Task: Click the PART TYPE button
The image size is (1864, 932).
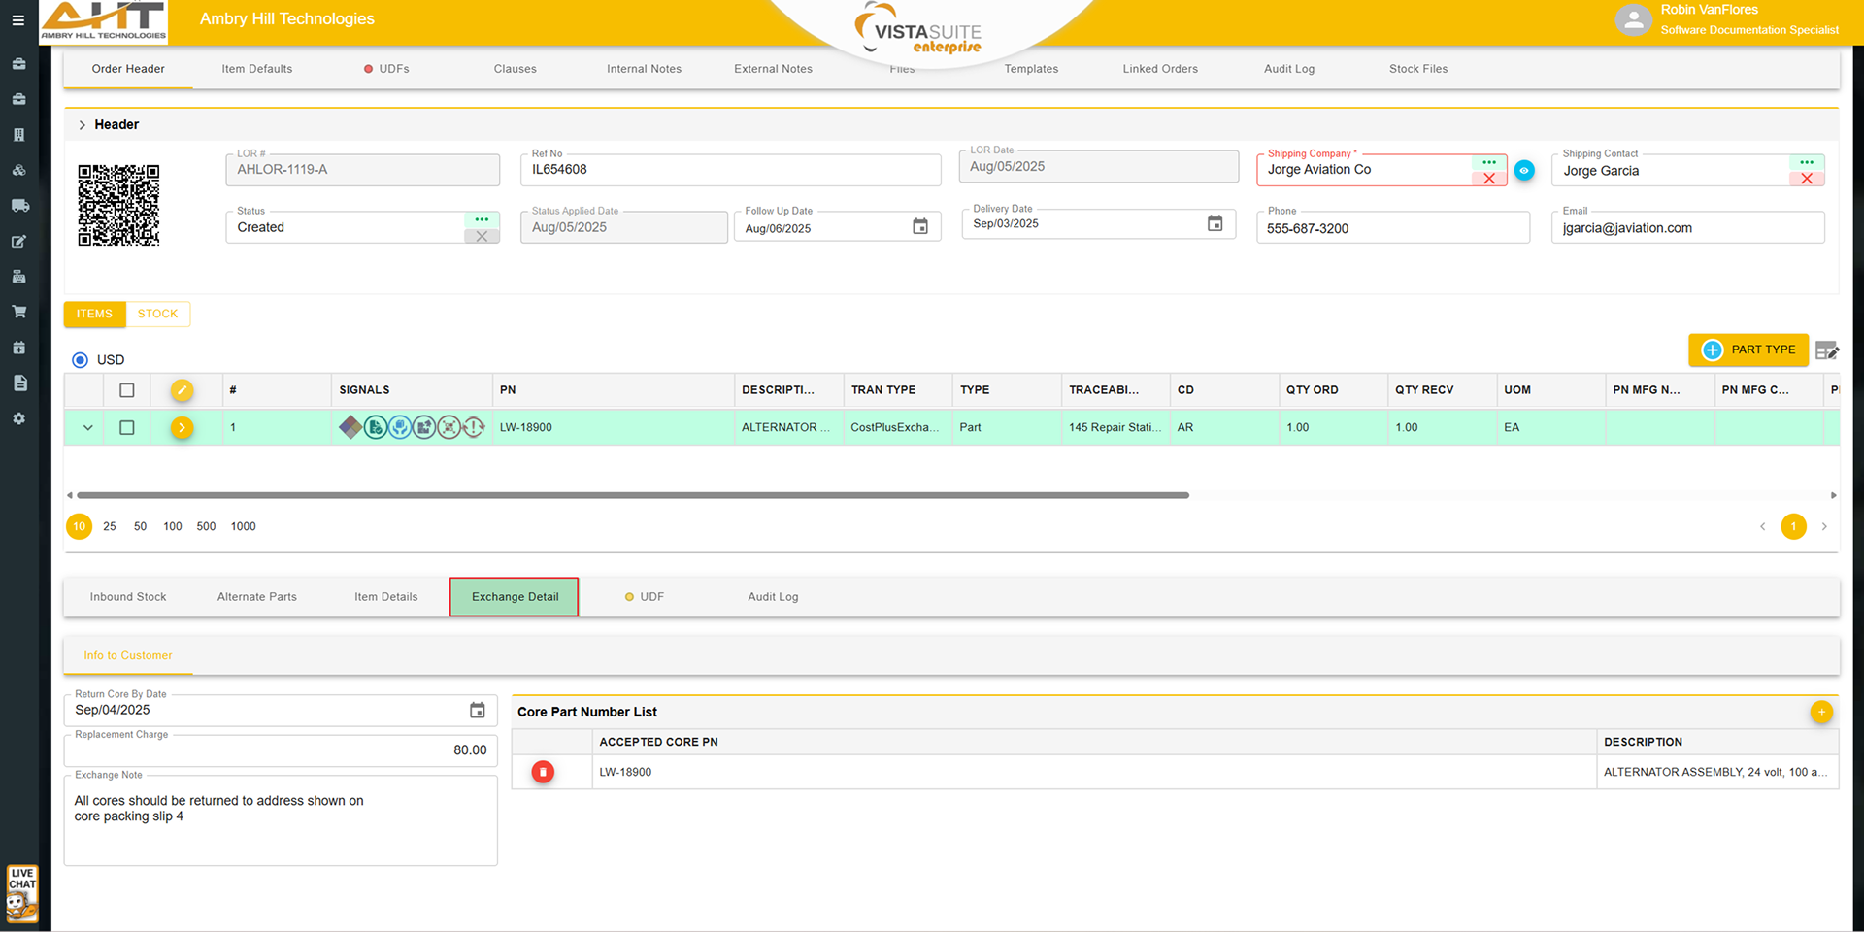Action: (1747, 349)
